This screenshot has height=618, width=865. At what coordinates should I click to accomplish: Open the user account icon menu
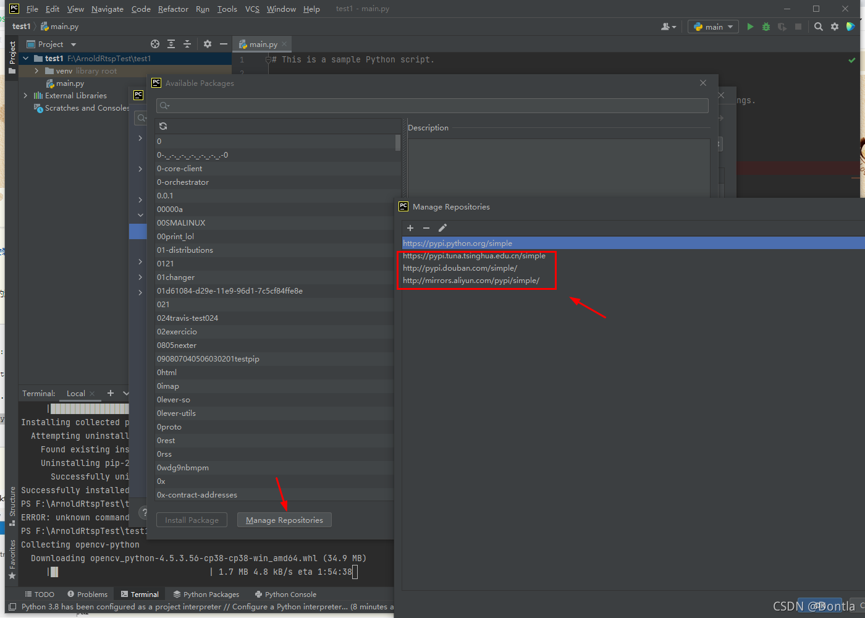[669, 27]
